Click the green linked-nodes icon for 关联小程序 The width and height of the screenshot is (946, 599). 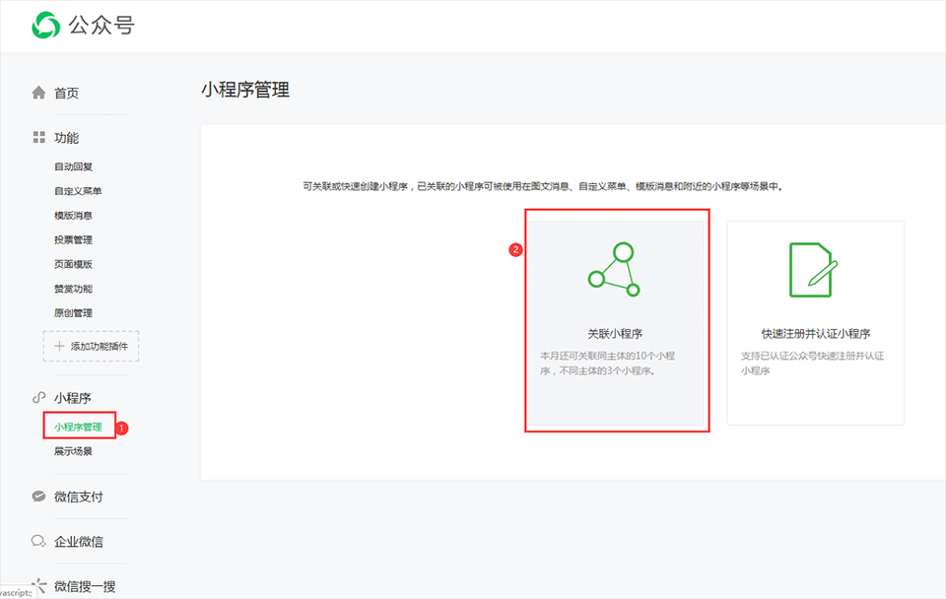[614, 270]
